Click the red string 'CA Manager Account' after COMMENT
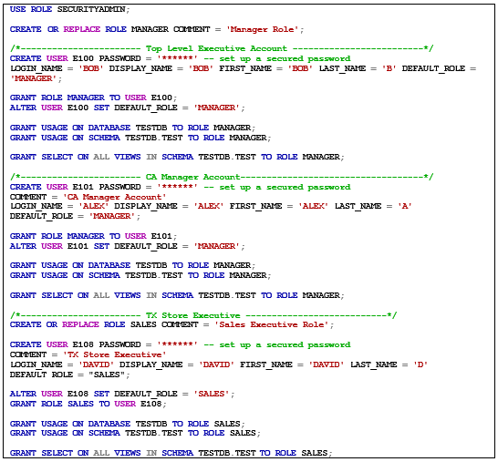The height and width of the screenshot is (462, 498). [x=114, y=197]
